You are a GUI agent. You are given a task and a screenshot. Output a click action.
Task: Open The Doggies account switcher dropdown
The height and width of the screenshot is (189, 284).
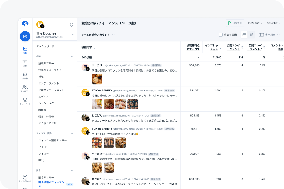pyautogui.click(x=73, y=35)
